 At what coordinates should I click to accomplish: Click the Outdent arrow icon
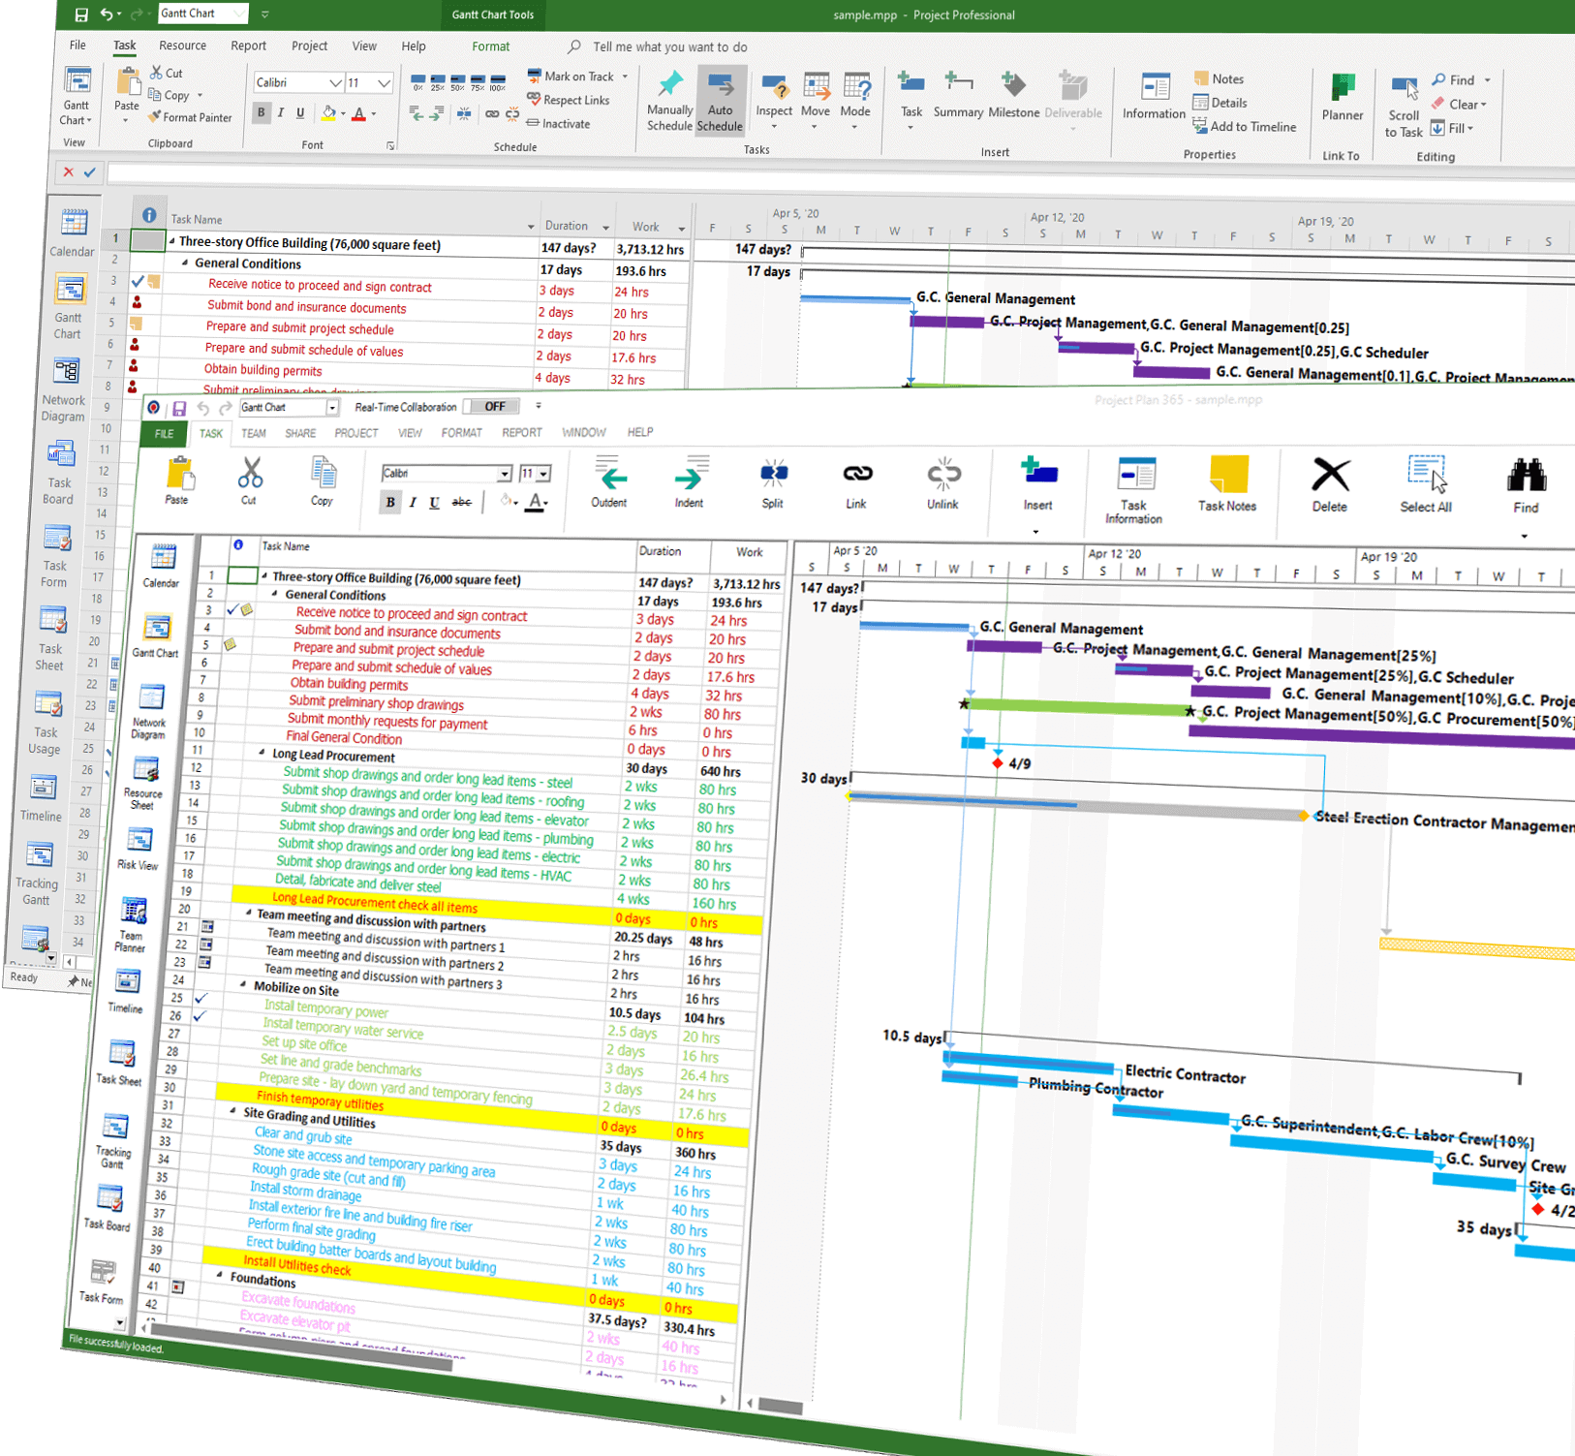(x=610, y=478)
